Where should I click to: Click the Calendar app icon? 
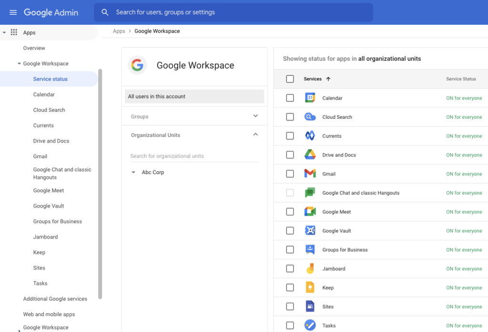point(310,98)
